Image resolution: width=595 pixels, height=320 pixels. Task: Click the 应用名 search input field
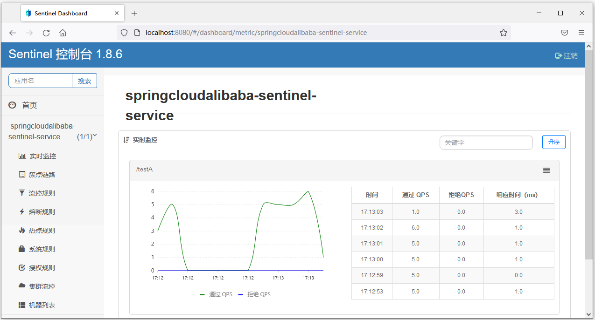click(40, 81)
